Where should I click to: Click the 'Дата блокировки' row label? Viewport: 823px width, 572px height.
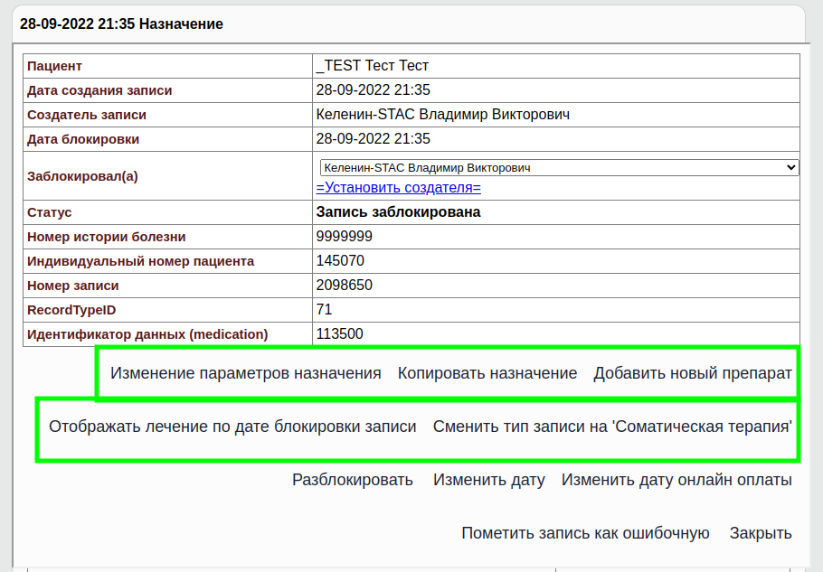tap(83, 139)
